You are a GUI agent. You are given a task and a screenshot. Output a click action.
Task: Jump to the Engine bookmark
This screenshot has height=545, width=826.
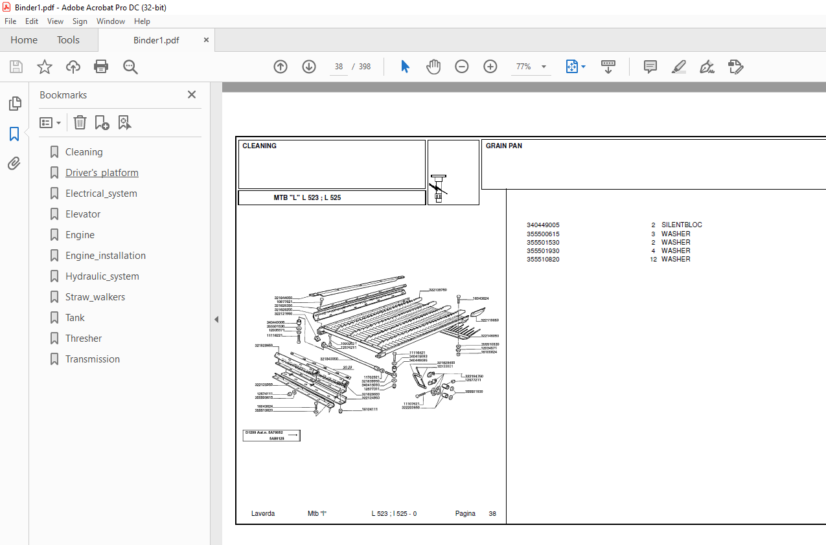click(x=80, y=235)
